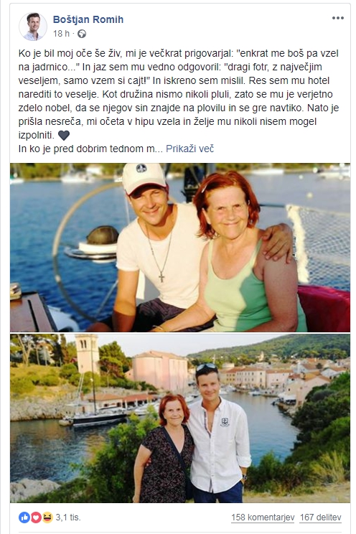Open the Boštjan Romih profile name link
356x534 pixels.
tap(88, 19)
